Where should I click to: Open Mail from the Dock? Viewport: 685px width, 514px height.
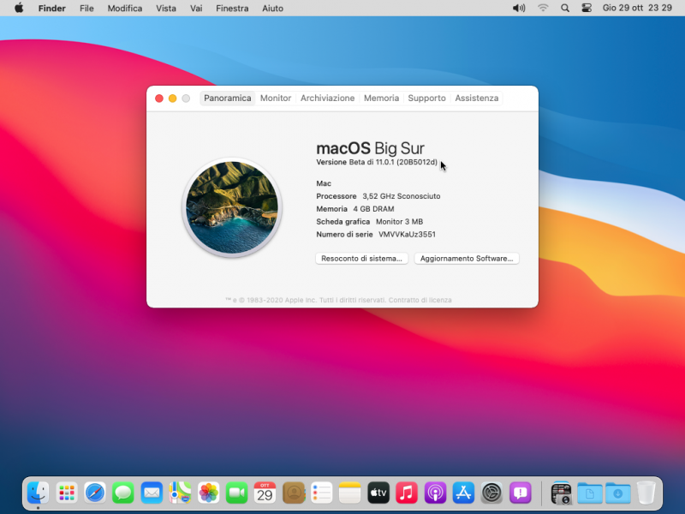click(152, 493)
